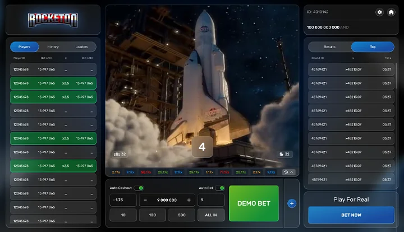Switch to the Leaders tab

(x=82, y=47)
